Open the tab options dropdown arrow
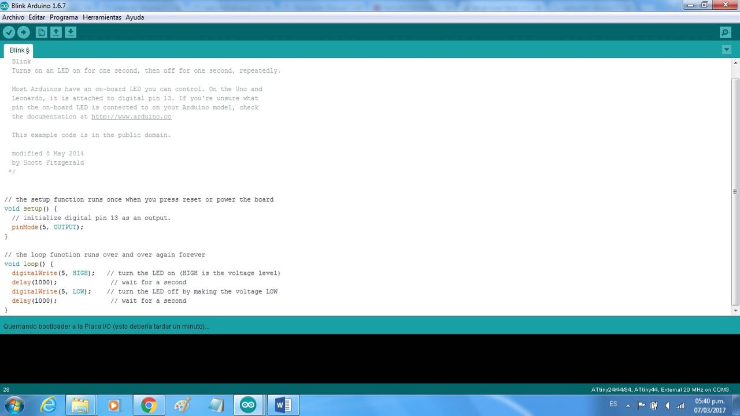 727,50
